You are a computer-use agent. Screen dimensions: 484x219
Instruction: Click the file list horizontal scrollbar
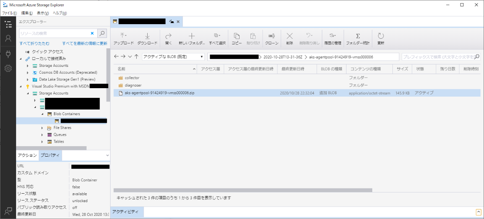[x=243, y=190]
